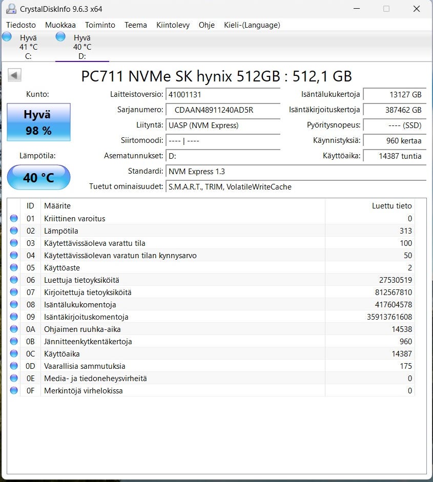Select the Isäntäkirjoituskomentoja text

(86, 317)
